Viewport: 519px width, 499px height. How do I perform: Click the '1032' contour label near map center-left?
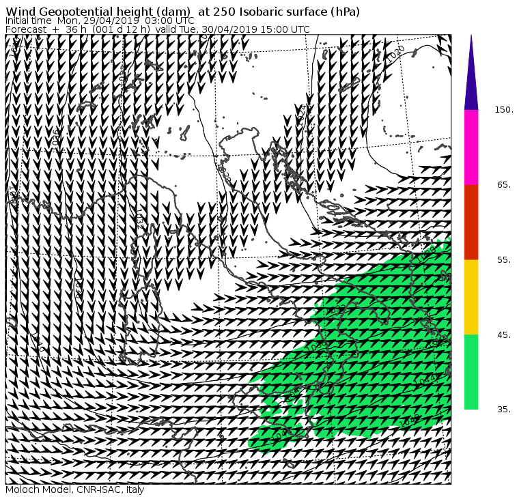click(x=140, y=218)
